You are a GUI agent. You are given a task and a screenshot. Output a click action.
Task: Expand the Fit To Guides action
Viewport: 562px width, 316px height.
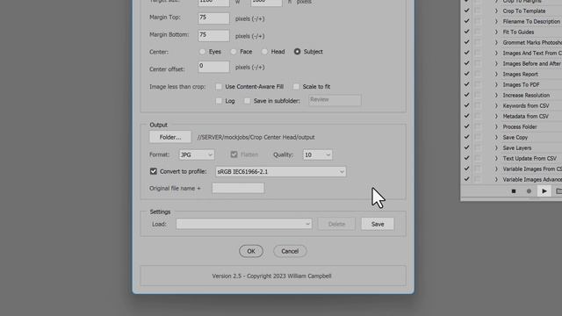coord(496,32)
